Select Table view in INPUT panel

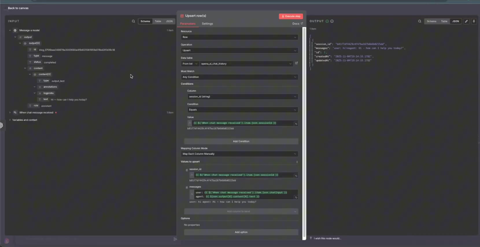(158, 21)
